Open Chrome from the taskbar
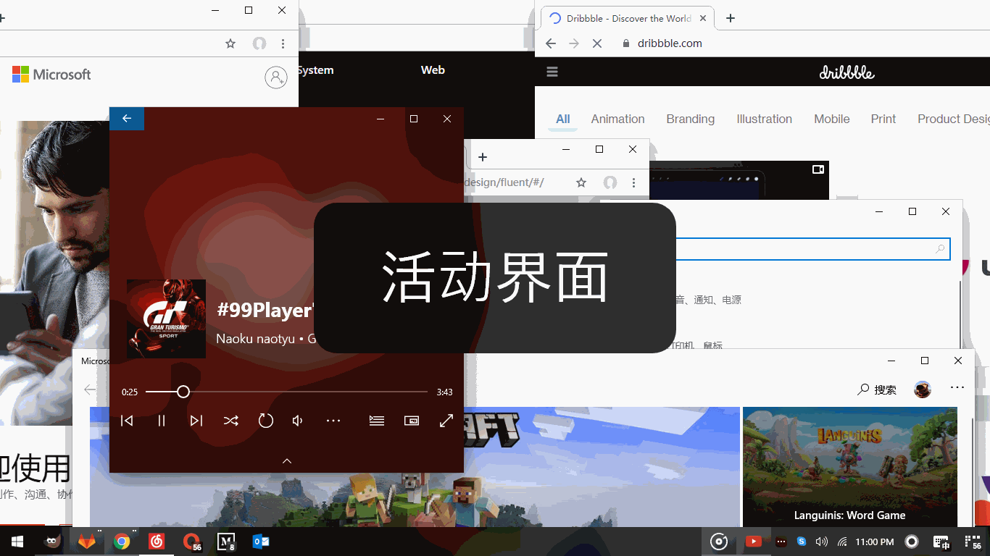 tap(122, 542)
